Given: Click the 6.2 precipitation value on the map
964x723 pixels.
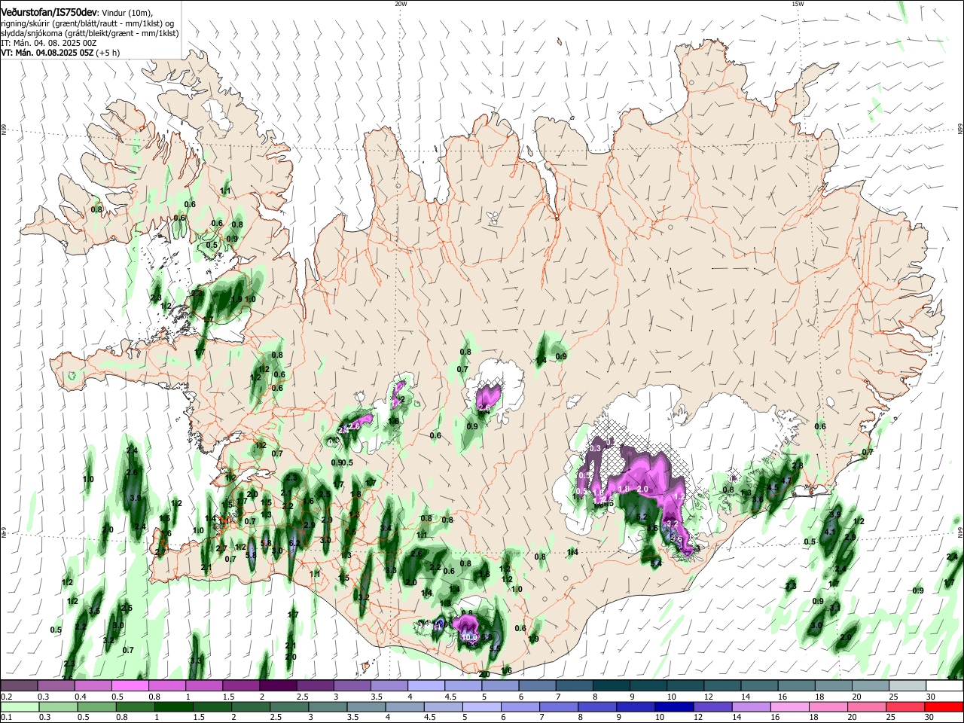Looking at the screenshot, I should [294, 542].
